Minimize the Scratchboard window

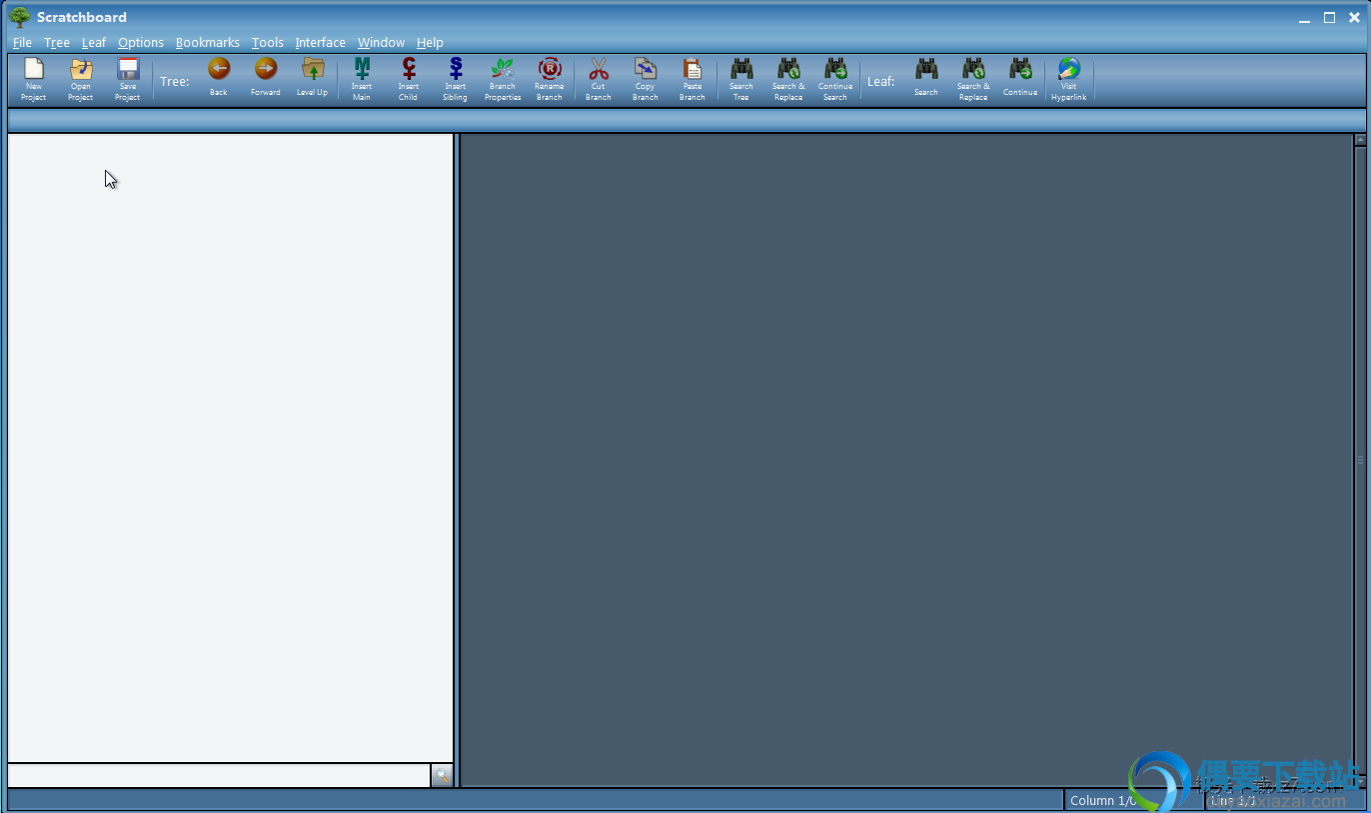1304,18
